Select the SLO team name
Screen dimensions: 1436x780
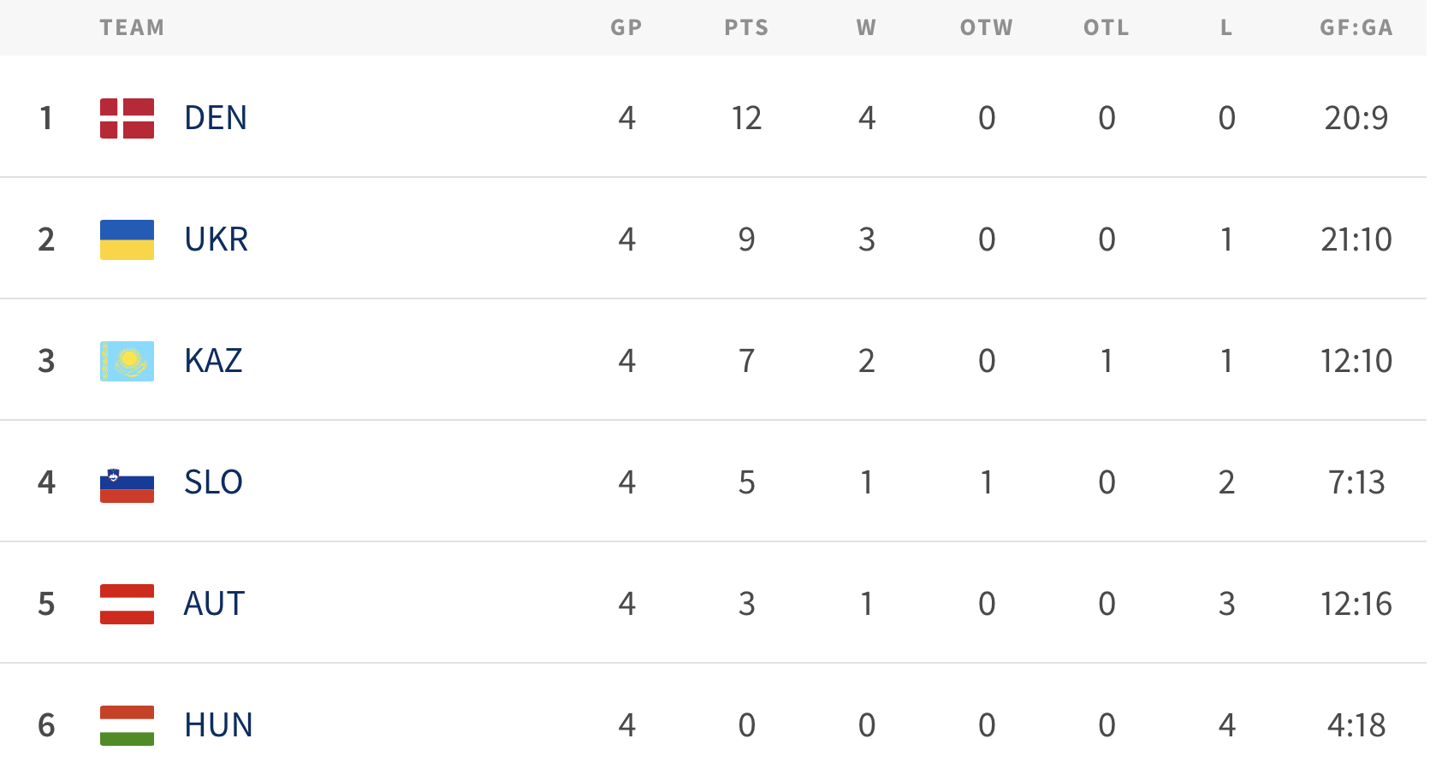click(x=214, y=482)
